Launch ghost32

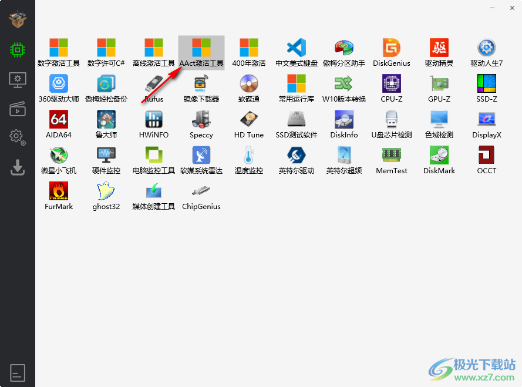(106, 196)
